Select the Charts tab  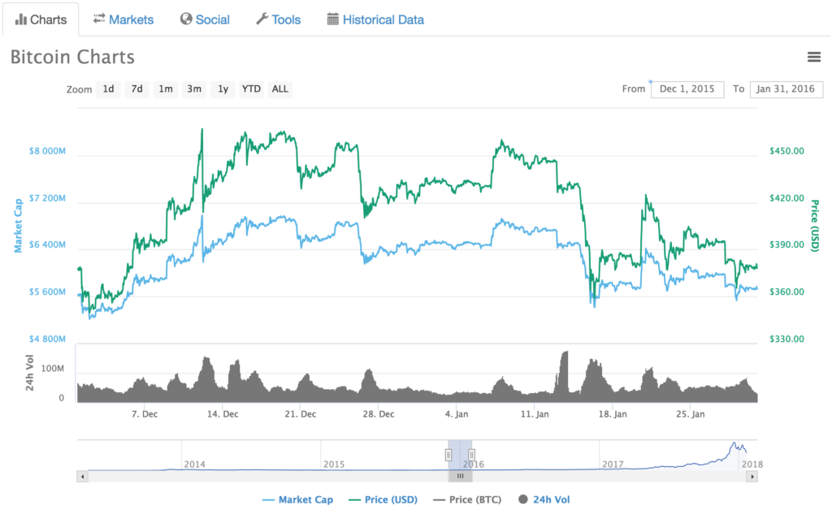click(41, 19)
